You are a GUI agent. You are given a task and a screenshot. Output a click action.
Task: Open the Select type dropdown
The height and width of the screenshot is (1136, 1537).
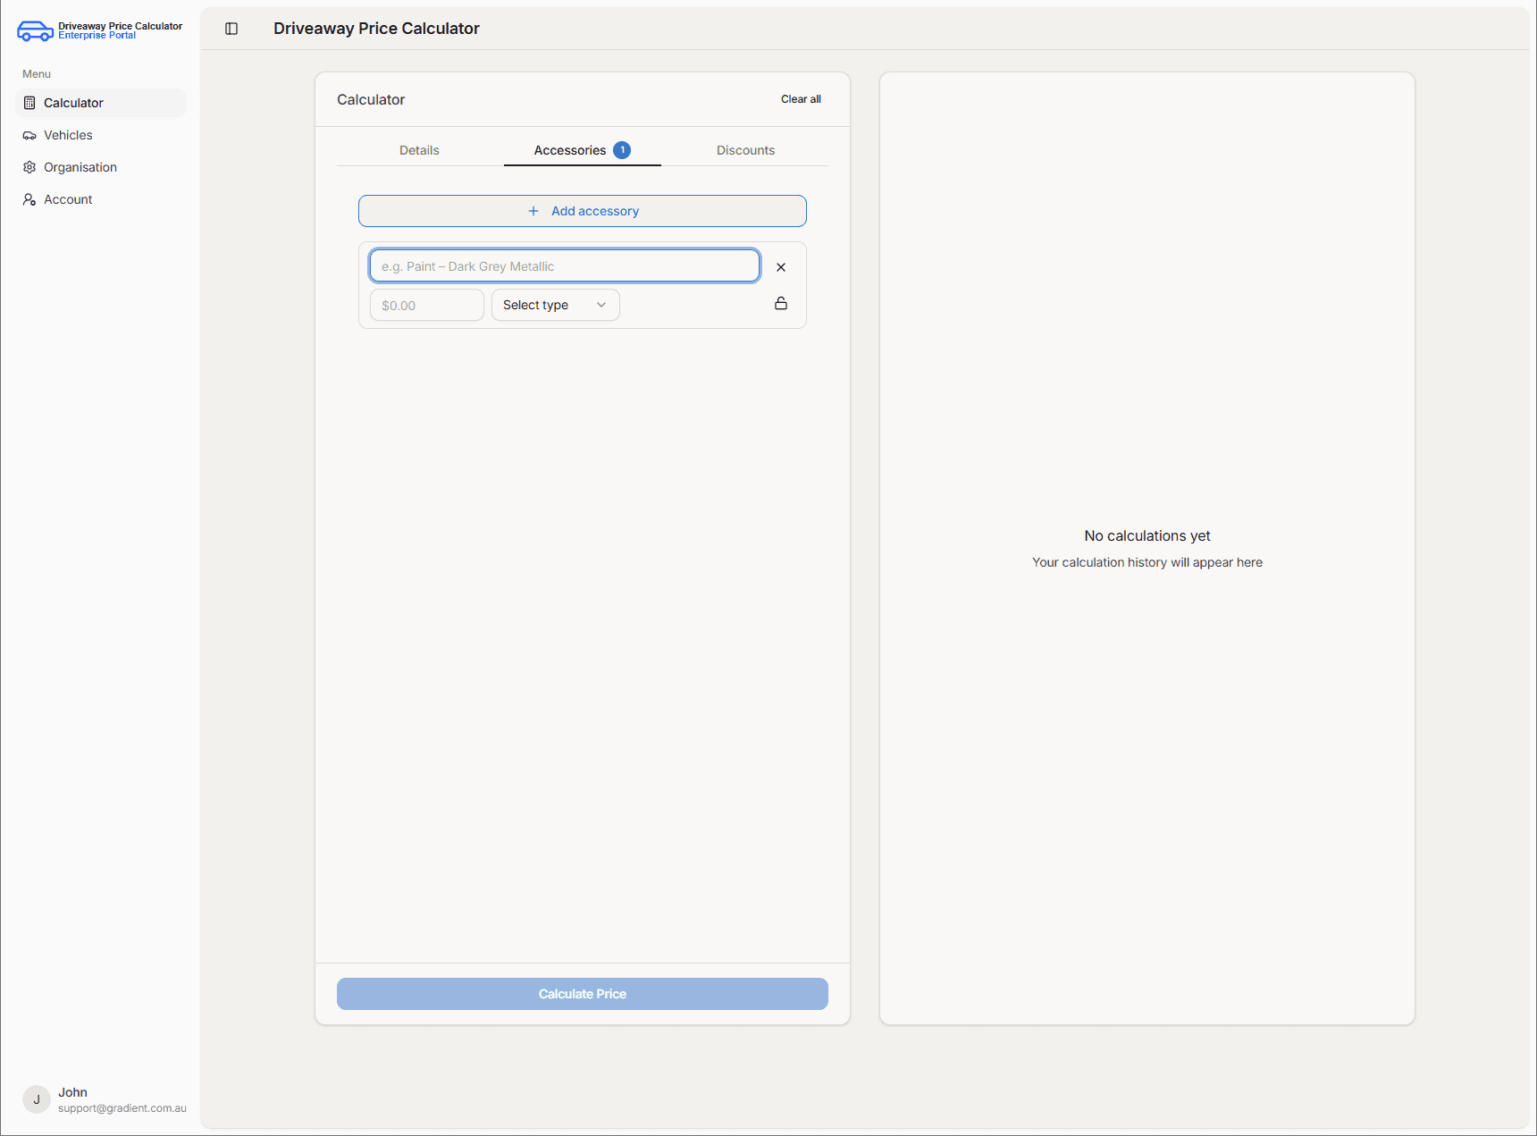[x=554, y=305]
